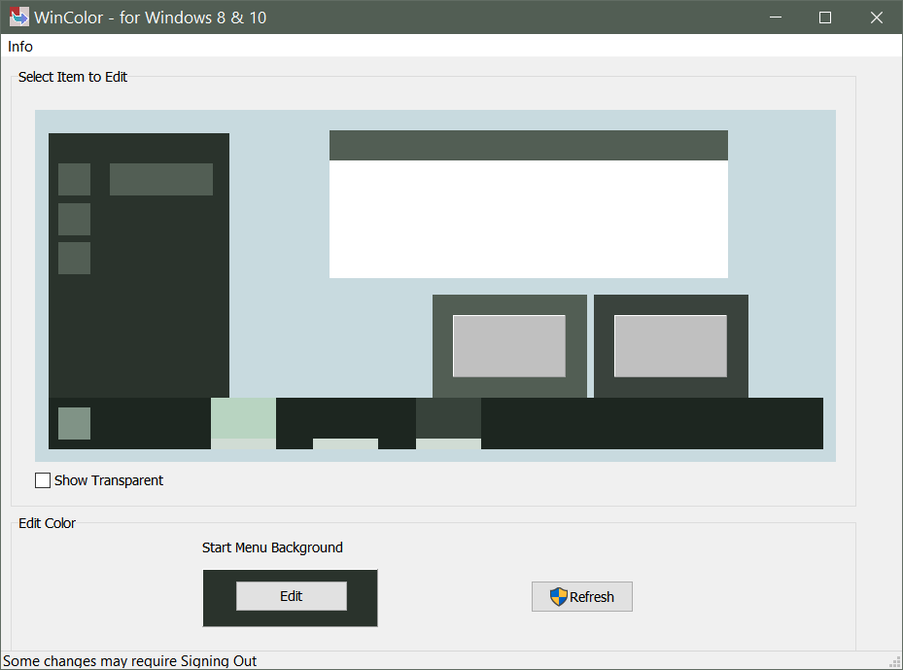
Task: Select the wide Start Menu tile in preview
Action: (x=161, y=179)
